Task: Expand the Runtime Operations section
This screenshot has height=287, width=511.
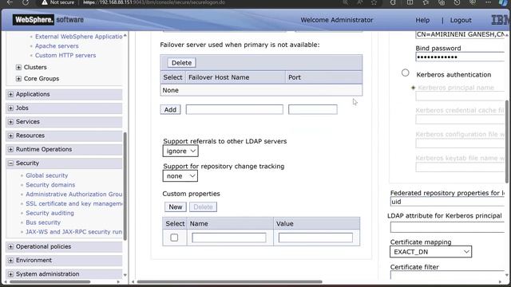Action: coord(10,149)
